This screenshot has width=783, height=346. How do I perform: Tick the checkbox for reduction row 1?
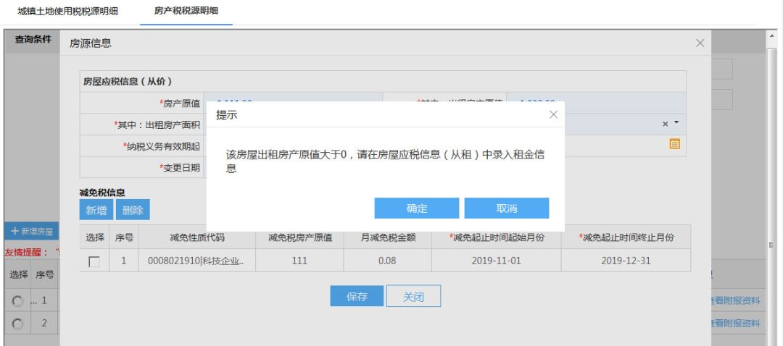[94, 261]
